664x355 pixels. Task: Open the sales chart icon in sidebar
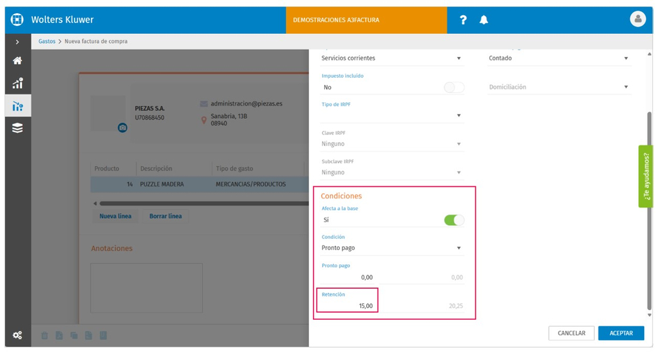[x=17, y=83]
